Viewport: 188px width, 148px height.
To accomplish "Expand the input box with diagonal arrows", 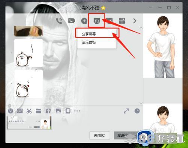I will (x=126, y=111).
